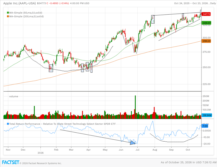Image resolution: width=217 pixels, height=167 pixels.
Task: Click the blue 7.34 relative performance tag
Action: tap(205, 126)
